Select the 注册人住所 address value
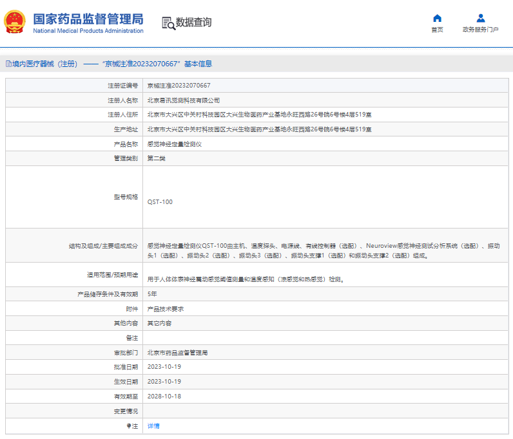Image resolution: width=513 pixels, height=439 pixels. click(260, 115)
